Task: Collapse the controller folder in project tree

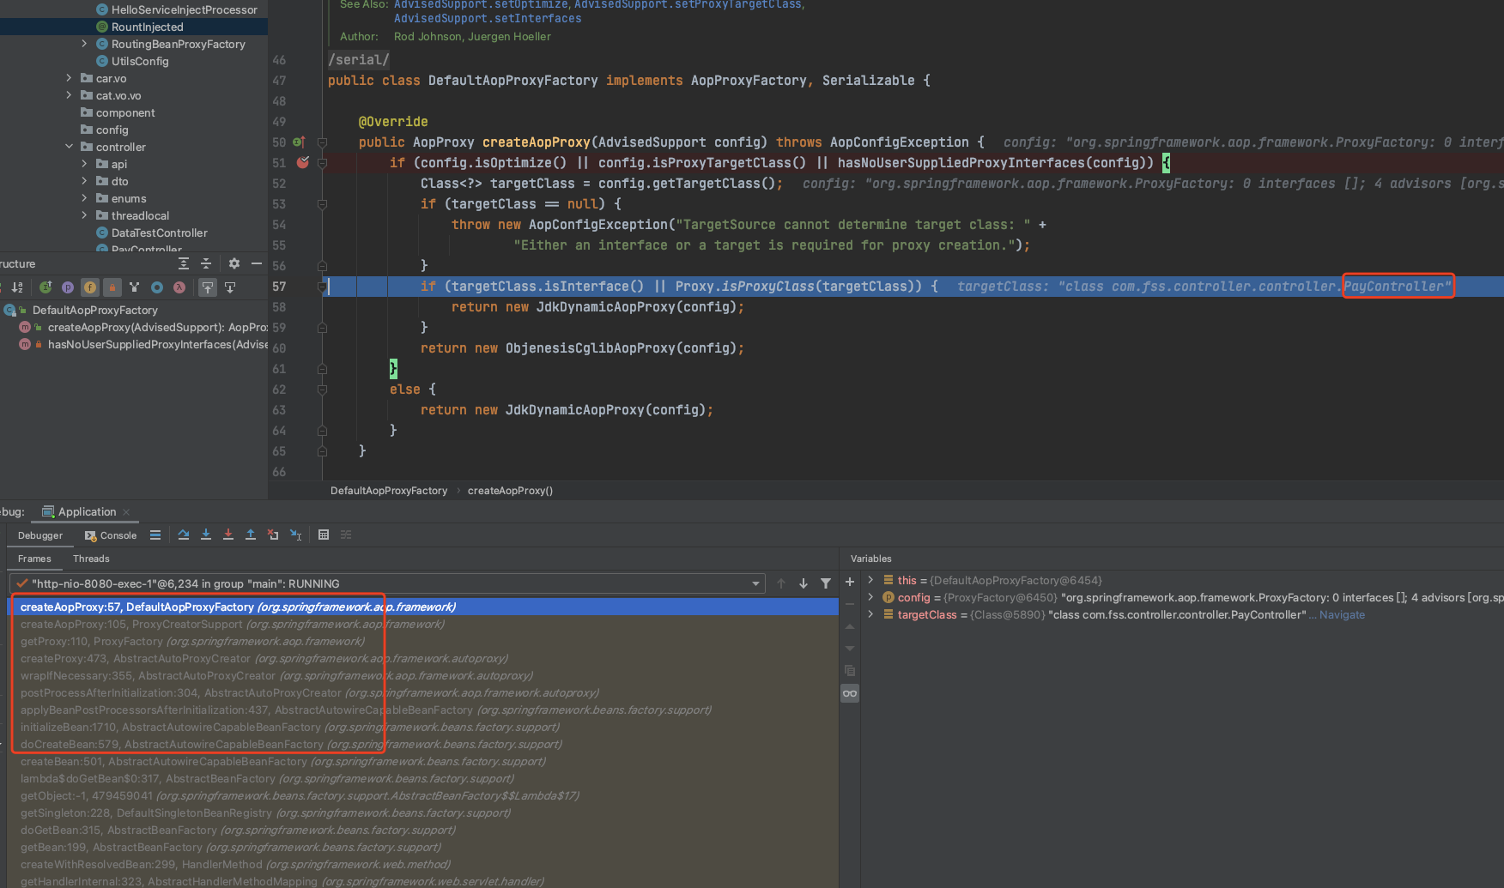Action: point(70,147)
